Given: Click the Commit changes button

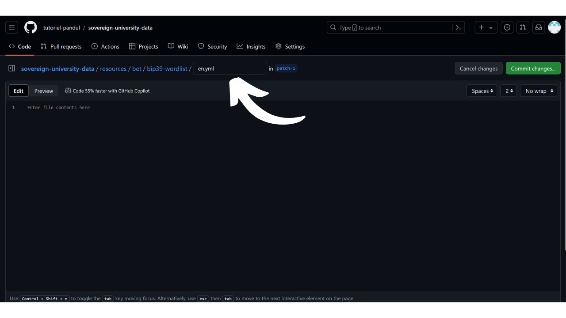Looking at the screenshot, I should pyautogui.click(x=533, y=68).
